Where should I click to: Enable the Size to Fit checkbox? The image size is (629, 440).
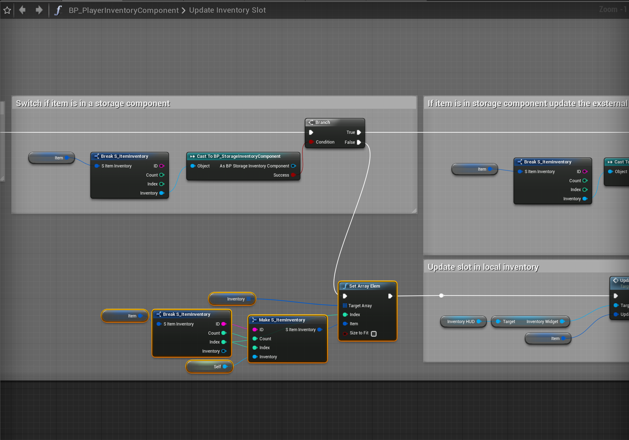point(374,333)
